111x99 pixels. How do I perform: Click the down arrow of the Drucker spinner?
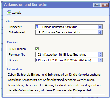click(100, 61)
